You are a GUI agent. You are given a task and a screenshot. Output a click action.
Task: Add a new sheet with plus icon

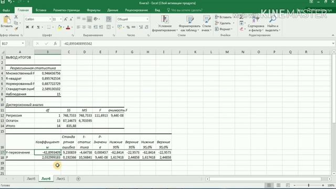tap(78, 178)
